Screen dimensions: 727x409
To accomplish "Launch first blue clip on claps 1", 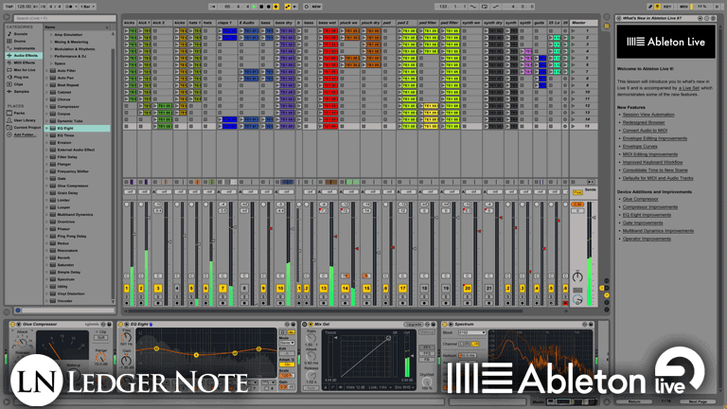I will tap(220, 30).
